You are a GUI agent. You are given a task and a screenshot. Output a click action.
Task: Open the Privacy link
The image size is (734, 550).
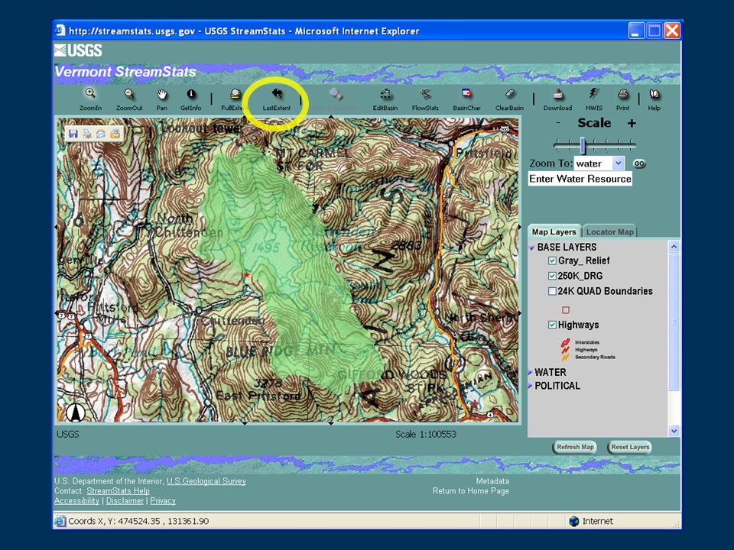[163, 500]
